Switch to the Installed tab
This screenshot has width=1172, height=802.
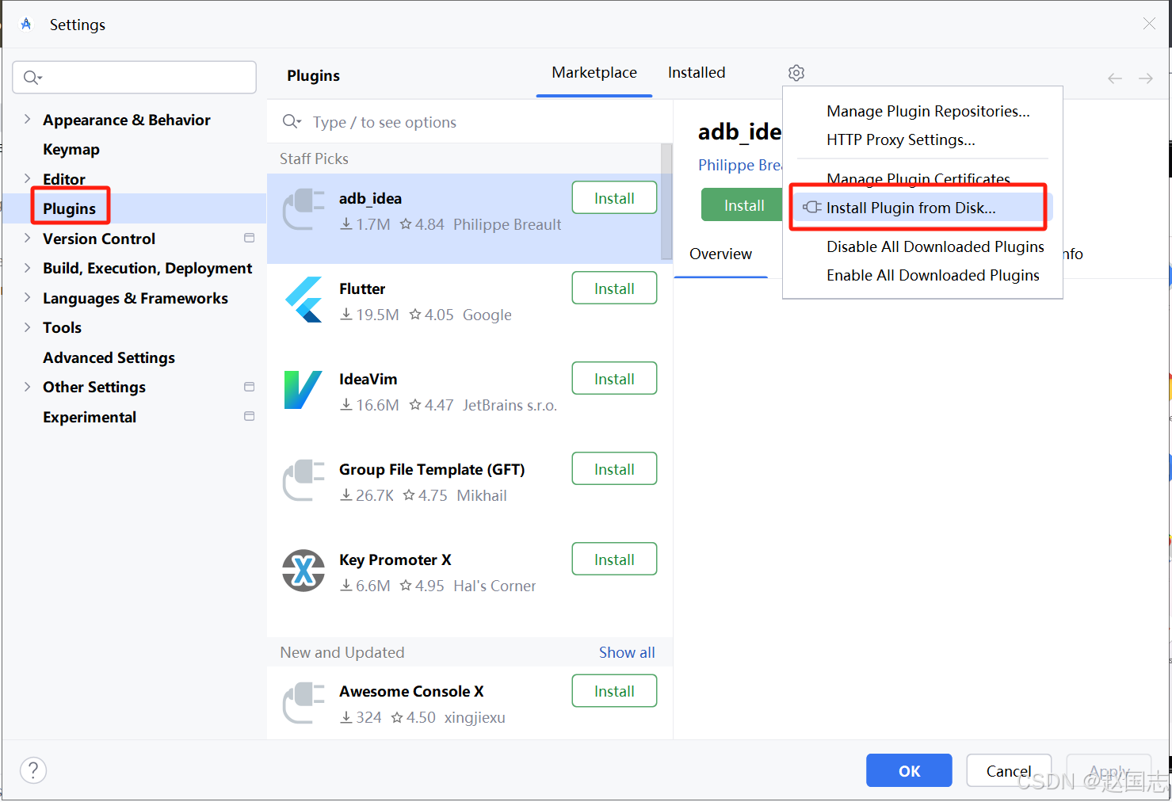pos(697,73)
